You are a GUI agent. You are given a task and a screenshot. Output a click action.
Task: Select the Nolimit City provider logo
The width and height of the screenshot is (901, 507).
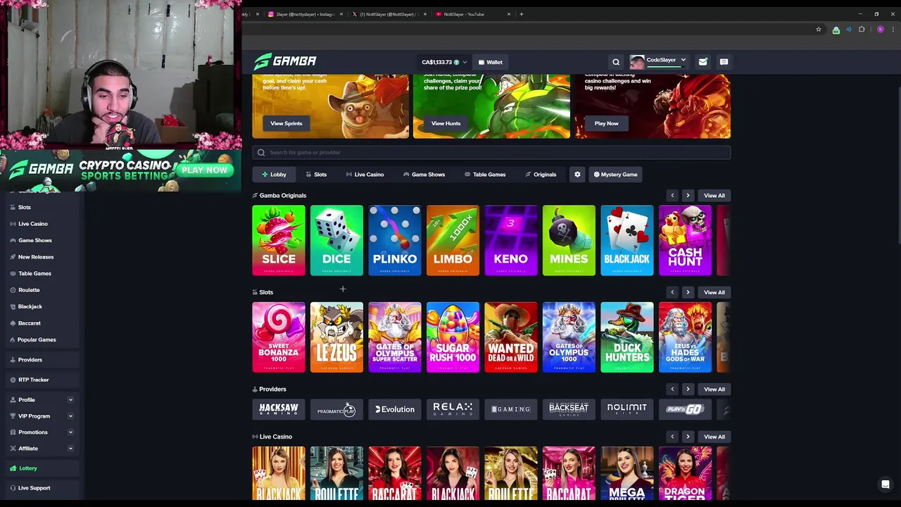627,409
